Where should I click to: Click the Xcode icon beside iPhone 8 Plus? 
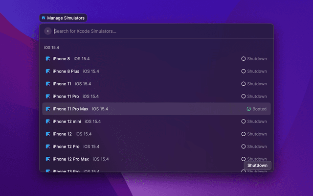click(48, 72)
